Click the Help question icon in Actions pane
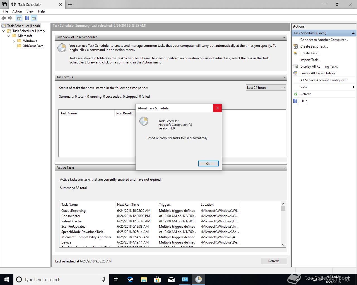The width and height of the screenshot is (357, 285). (296, 101)
